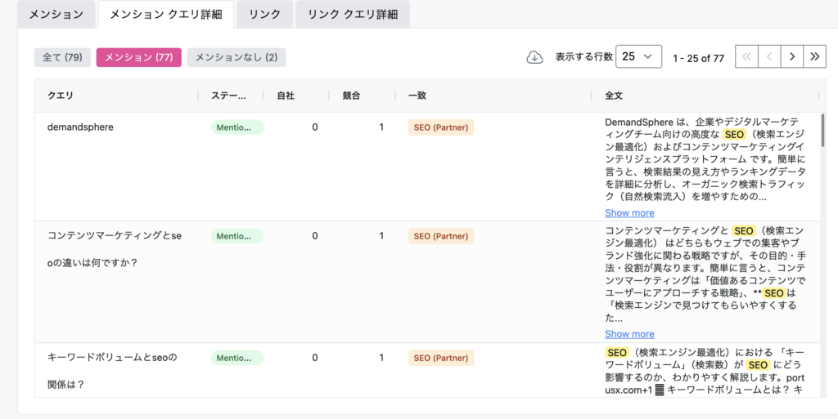Open the rows-per-page dropdown showing 25
The height and width of the screenshot is (419, 838).
[638, 56]
